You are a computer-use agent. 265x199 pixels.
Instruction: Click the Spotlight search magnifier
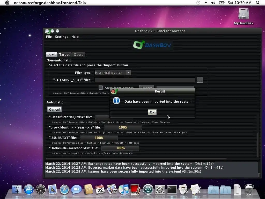coord(258,3)
